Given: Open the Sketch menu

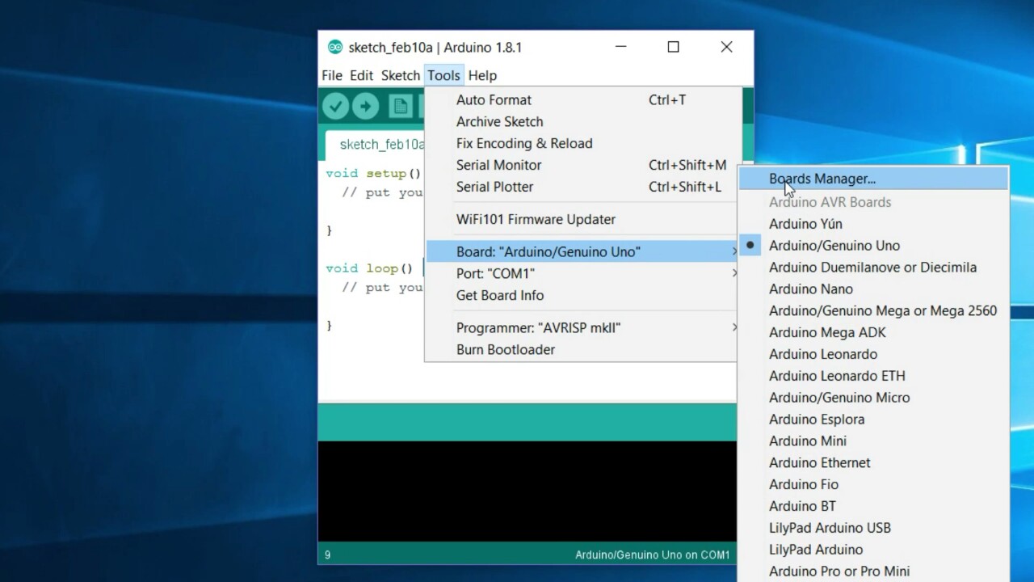Looking at the screenshot, I should coord(401,75).
